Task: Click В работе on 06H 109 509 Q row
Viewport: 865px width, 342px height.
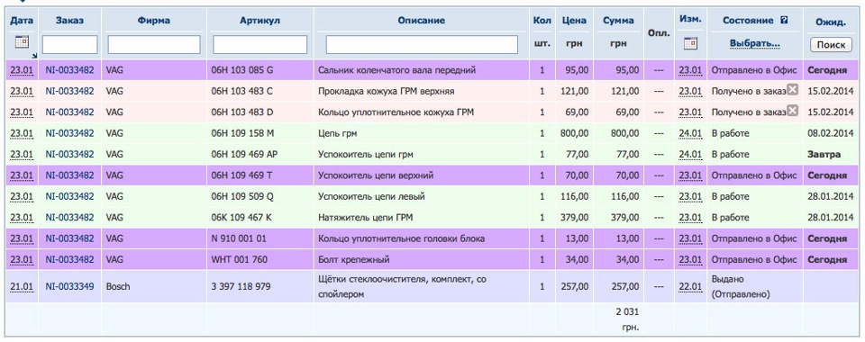Action: (x=731, y=196)
